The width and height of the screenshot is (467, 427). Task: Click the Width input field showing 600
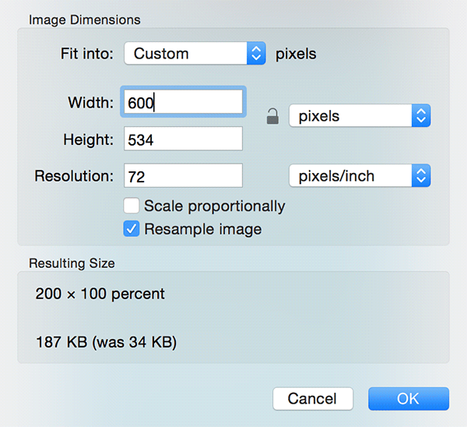(x=183, y=102)
